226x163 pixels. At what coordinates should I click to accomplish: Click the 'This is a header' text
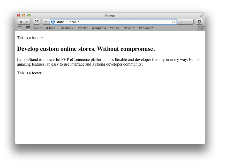click(30, 38)
